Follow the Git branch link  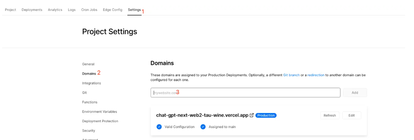291,75
